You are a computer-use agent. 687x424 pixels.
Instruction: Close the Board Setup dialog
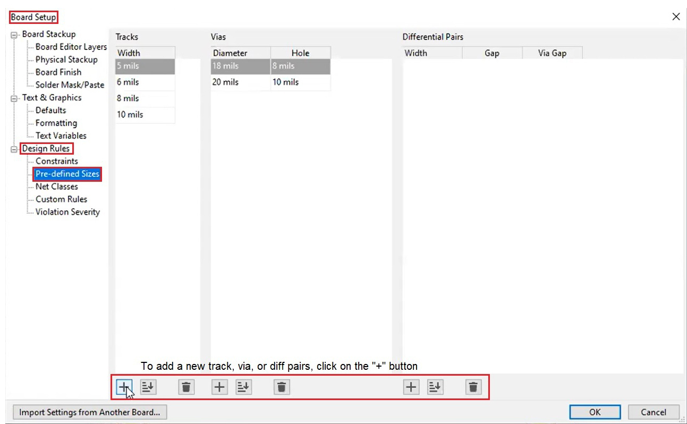coord(676,17)
